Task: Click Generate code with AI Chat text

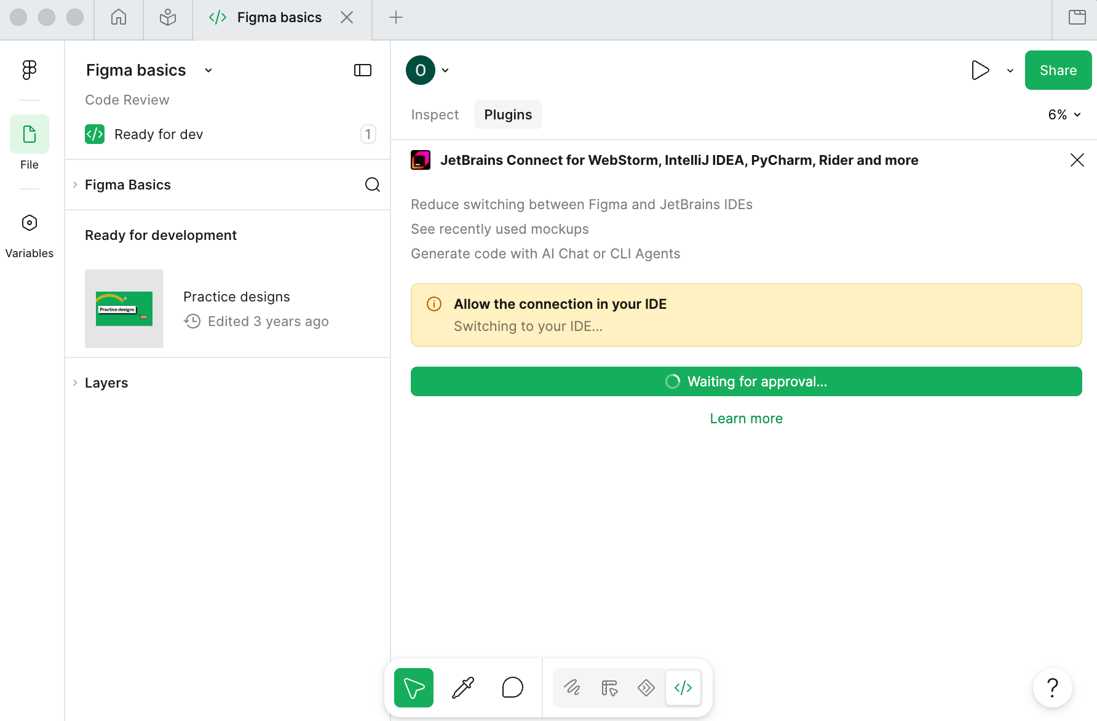Action: 545,253
